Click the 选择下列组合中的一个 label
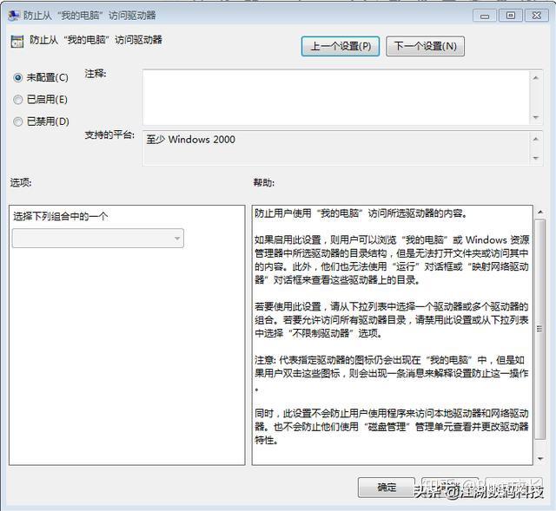Image resolution: width=556 pixels, height=511 pixels. point(60,216)
